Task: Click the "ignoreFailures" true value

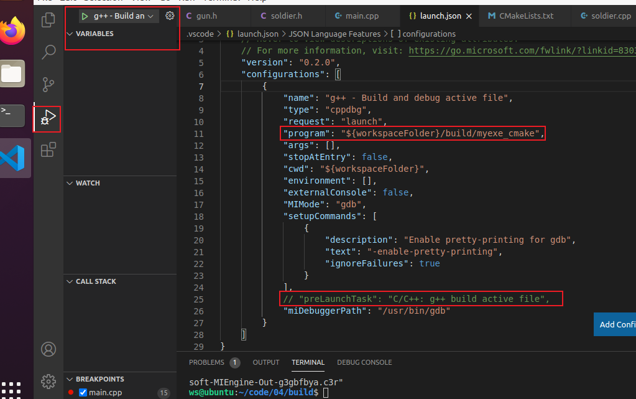Action: [430, 264]
